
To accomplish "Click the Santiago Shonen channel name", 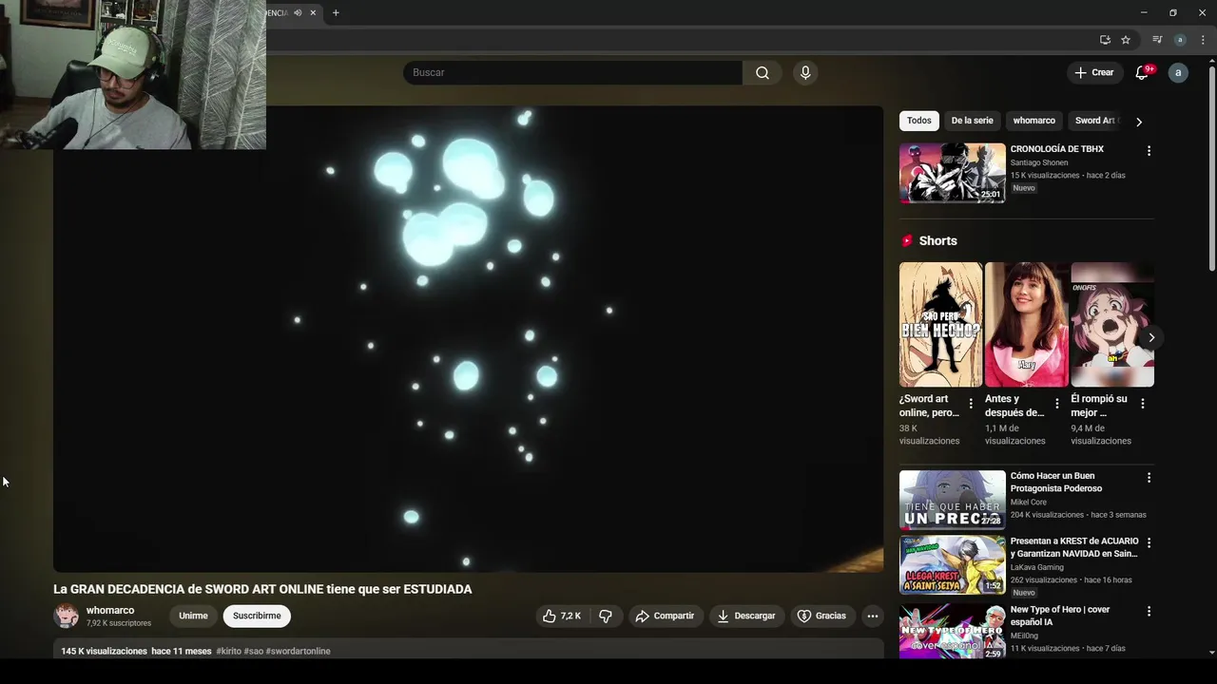I will pyautogui.click(x=1038, y=163).
